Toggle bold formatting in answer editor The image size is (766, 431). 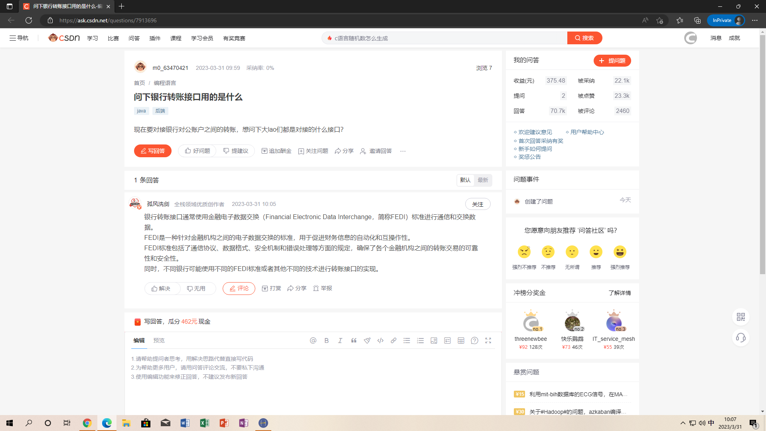click(326, 340)
